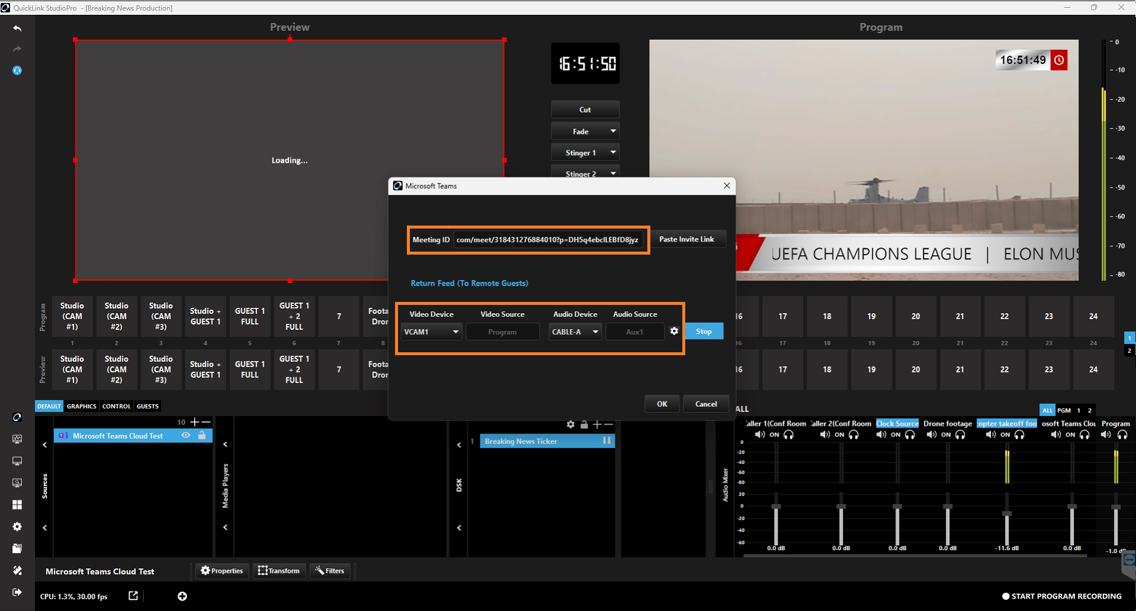Add a new source with the Sources plus icon
Screen dimensions: 1136x611
pos(195,422)
